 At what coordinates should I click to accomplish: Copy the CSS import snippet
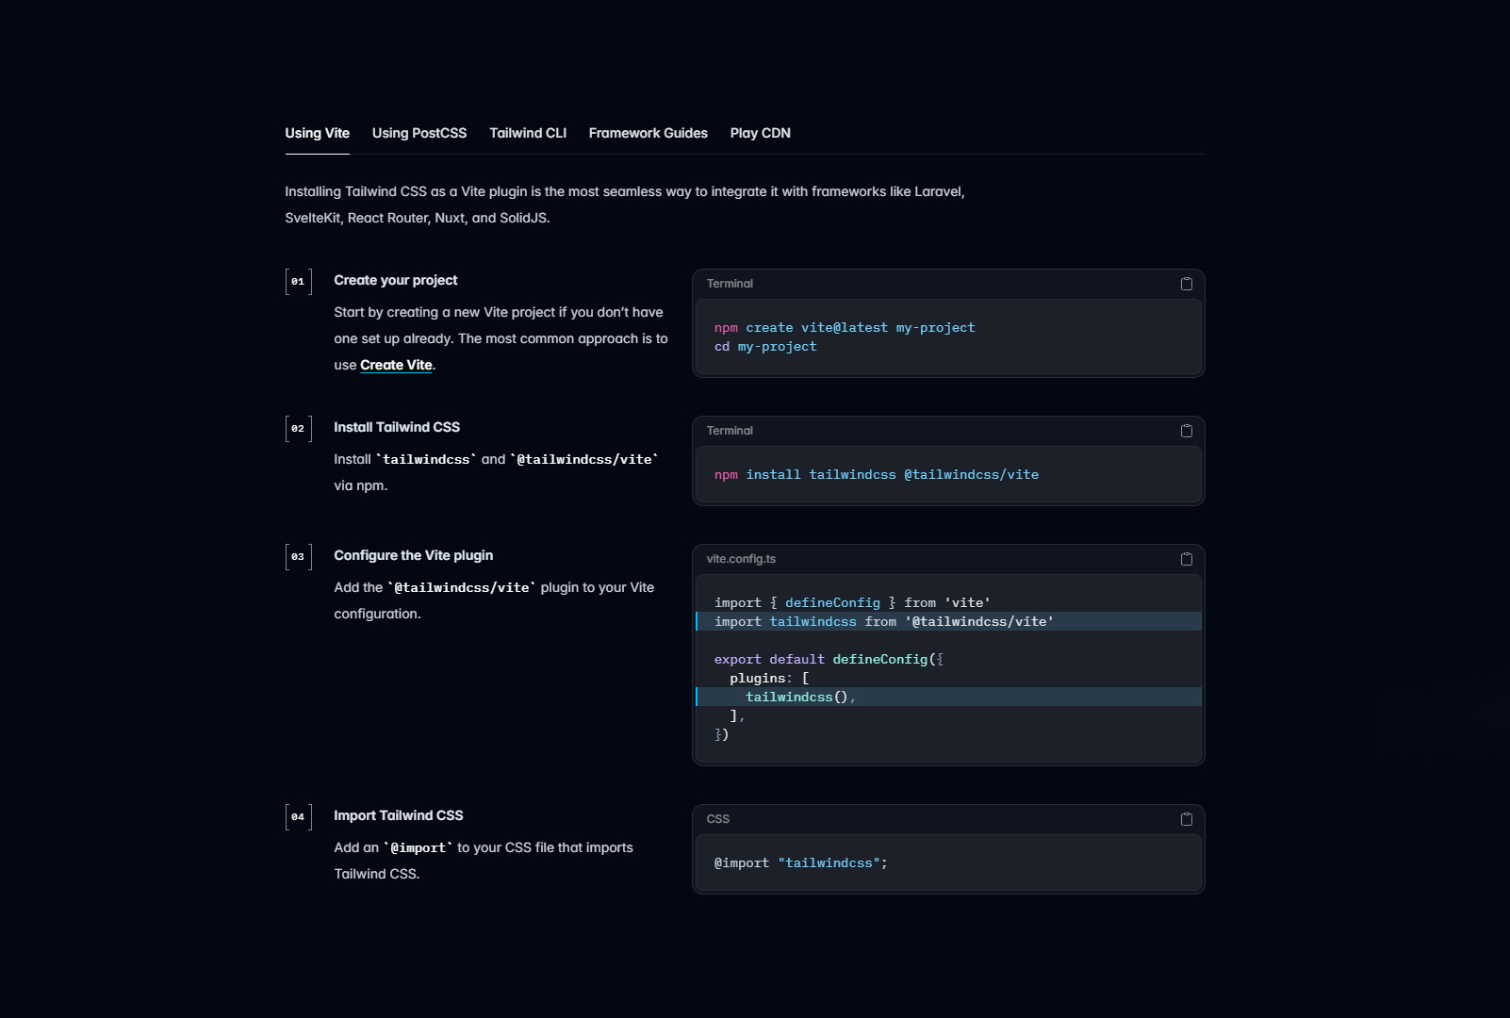[1186, 819]
